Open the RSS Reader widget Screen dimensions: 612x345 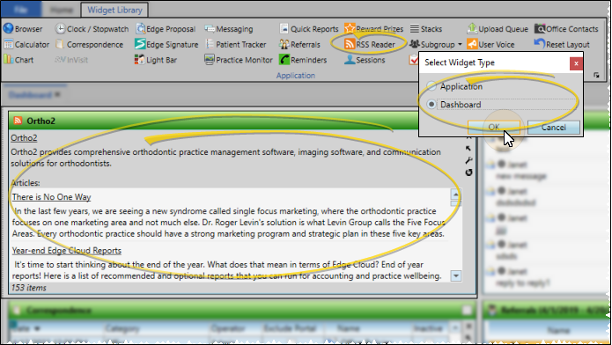(370, 45)
